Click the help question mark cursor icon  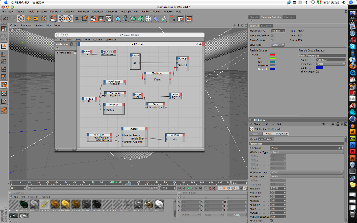pyautogui.click(x=172, y=18)
